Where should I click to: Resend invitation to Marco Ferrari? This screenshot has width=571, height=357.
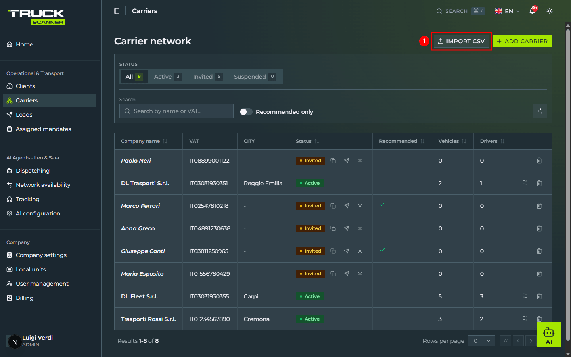pos(347,206)
